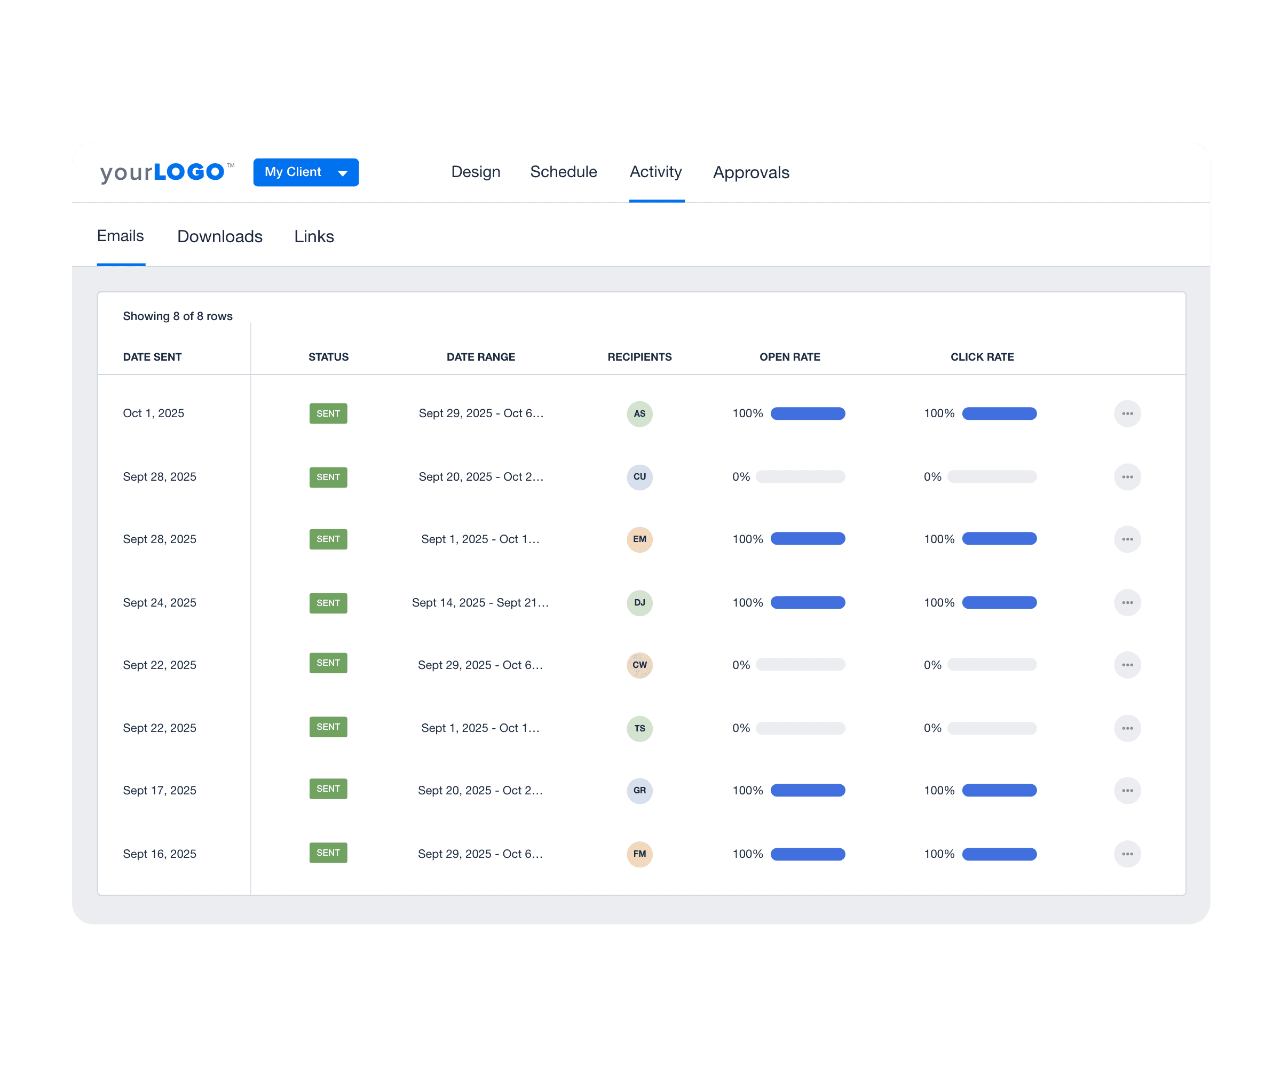
Task: Open the actions menu on the Sept 22 TS row
Action: pyautogui.click(x=1128, y=728)
